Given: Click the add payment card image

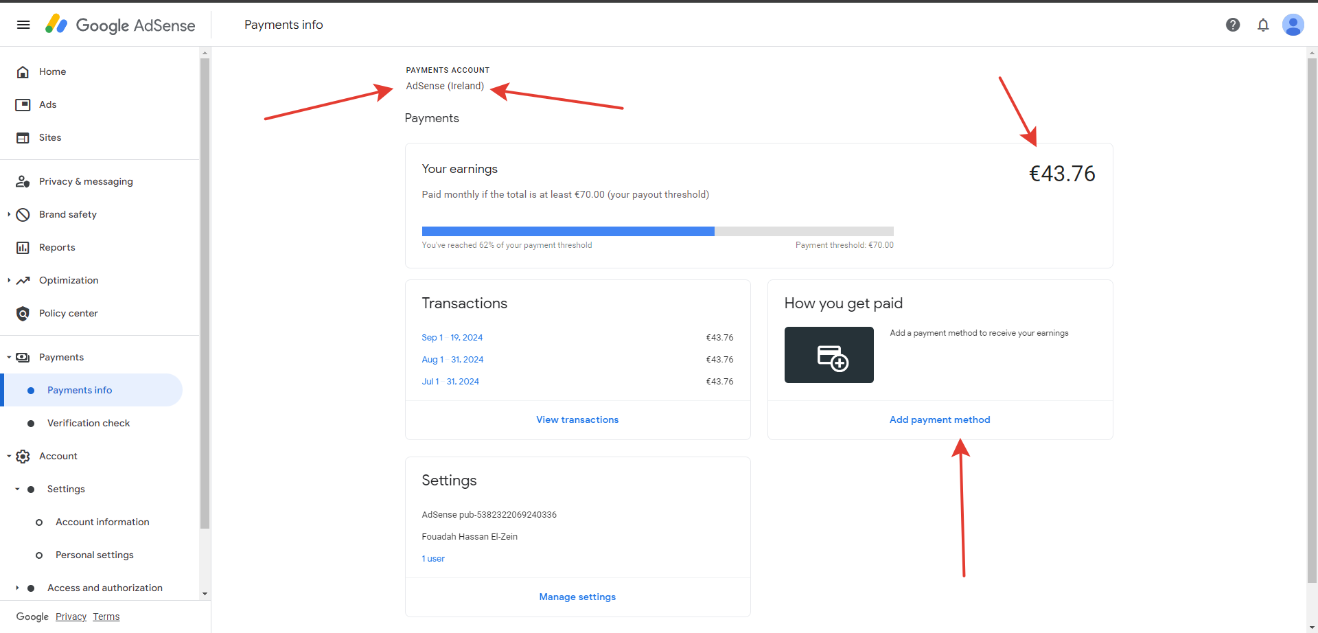Looking at the screenshot, I should click(x=829, y=355).
